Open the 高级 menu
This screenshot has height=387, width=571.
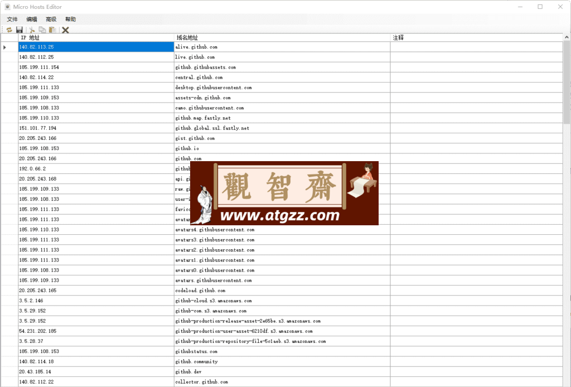[x=51, y=20]
